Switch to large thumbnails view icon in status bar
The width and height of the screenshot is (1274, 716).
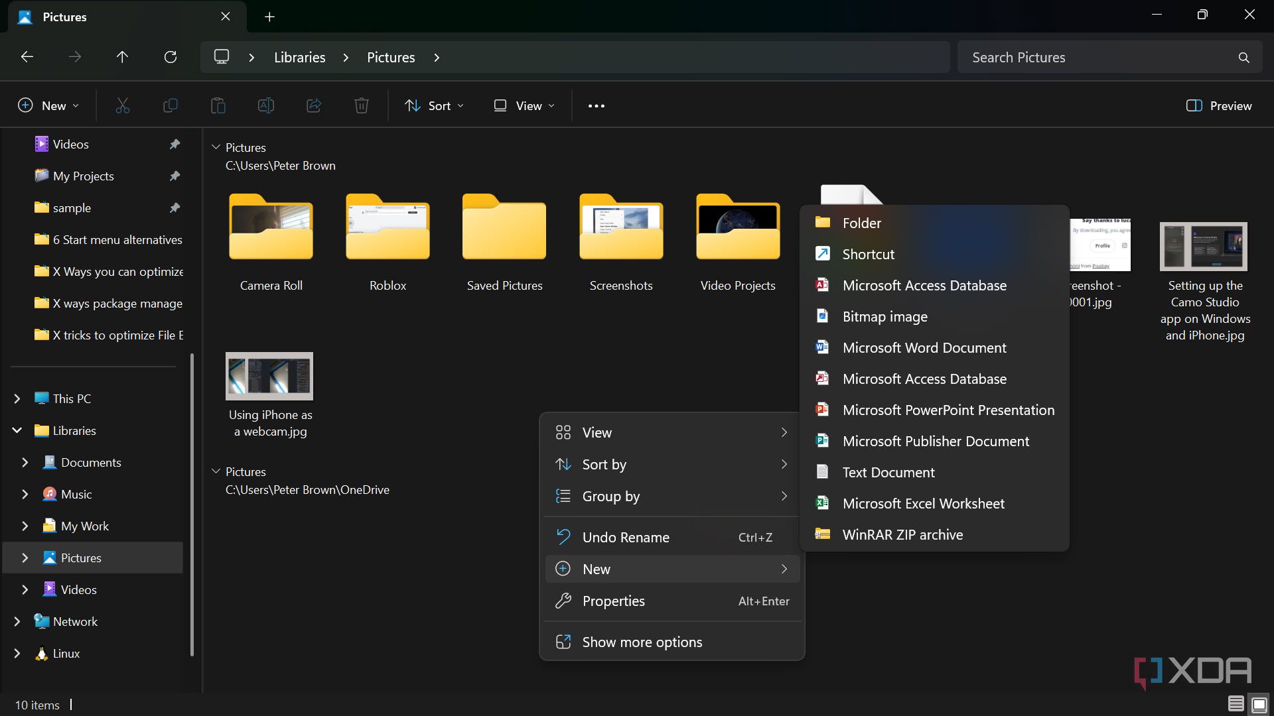tap(1259, 704)
